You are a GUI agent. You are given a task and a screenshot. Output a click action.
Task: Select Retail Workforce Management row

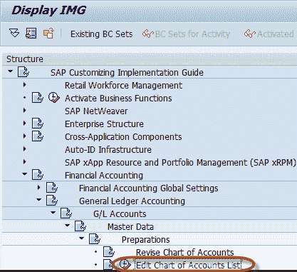(x=123, y=85)
